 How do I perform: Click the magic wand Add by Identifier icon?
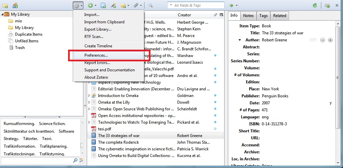tap(113, 5)
